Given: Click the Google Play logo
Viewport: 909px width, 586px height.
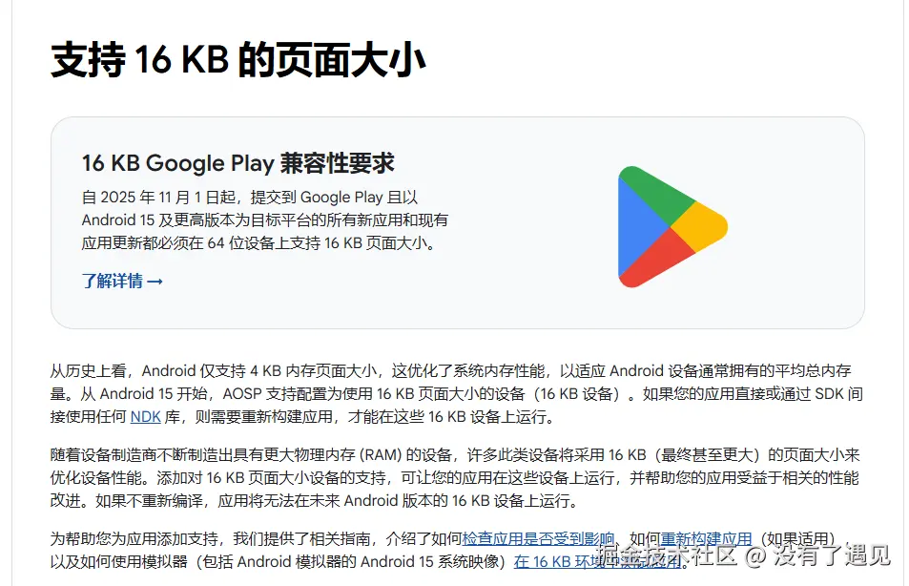Looking at the screenshot, I should (672, 226).
